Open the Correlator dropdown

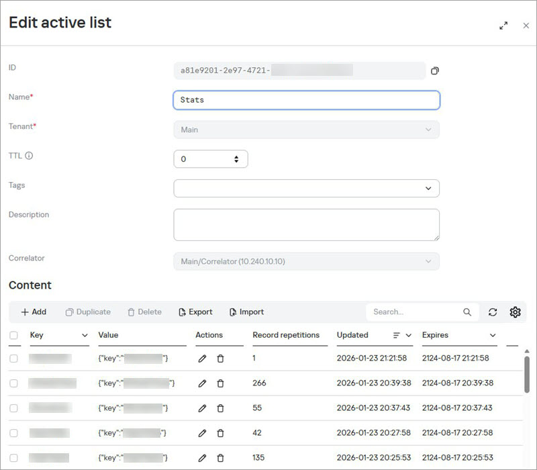click(306, 261)
